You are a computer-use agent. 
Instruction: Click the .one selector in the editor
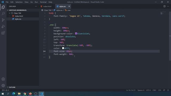51,25
